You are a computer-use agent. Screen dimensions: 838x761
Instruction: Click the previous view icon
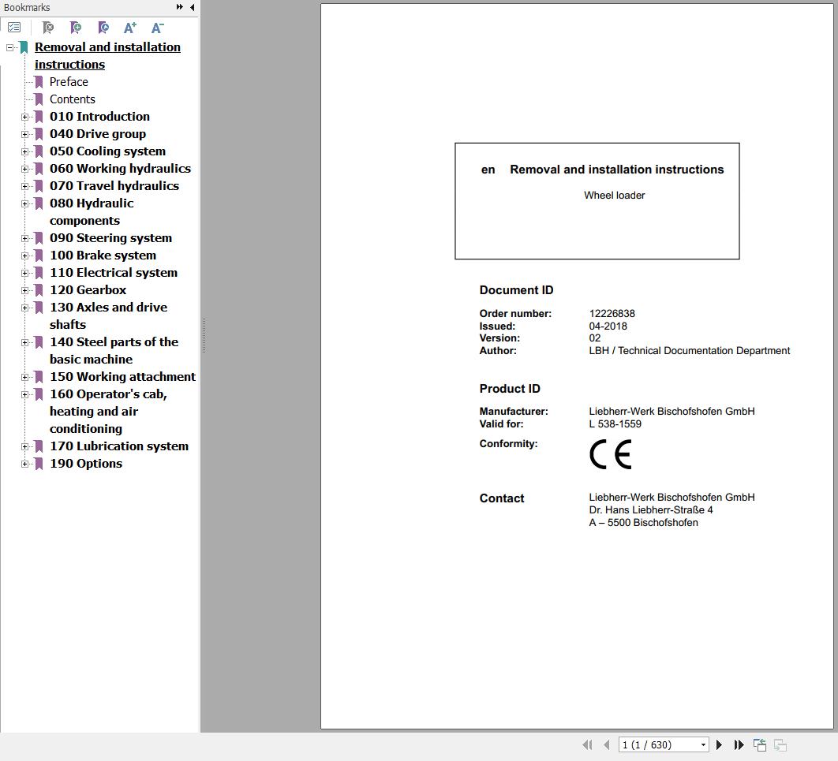[759, 744]
